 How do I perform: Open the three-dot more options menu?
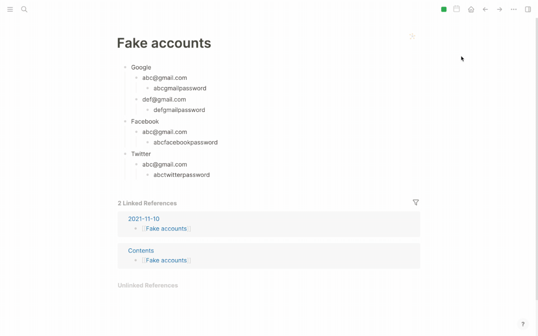click(514, 9)
